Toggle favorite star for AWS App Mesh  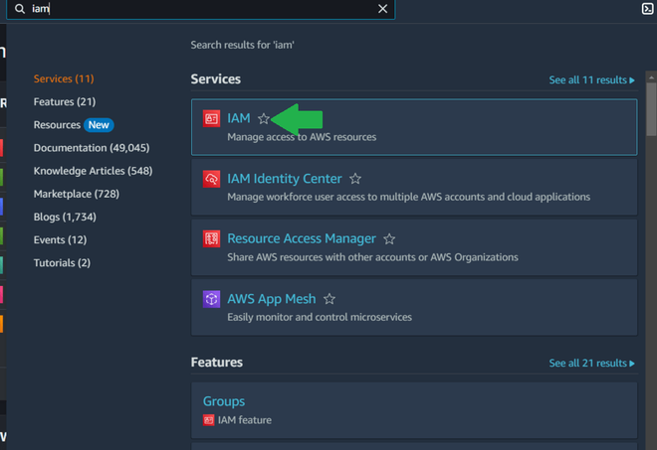329,299
